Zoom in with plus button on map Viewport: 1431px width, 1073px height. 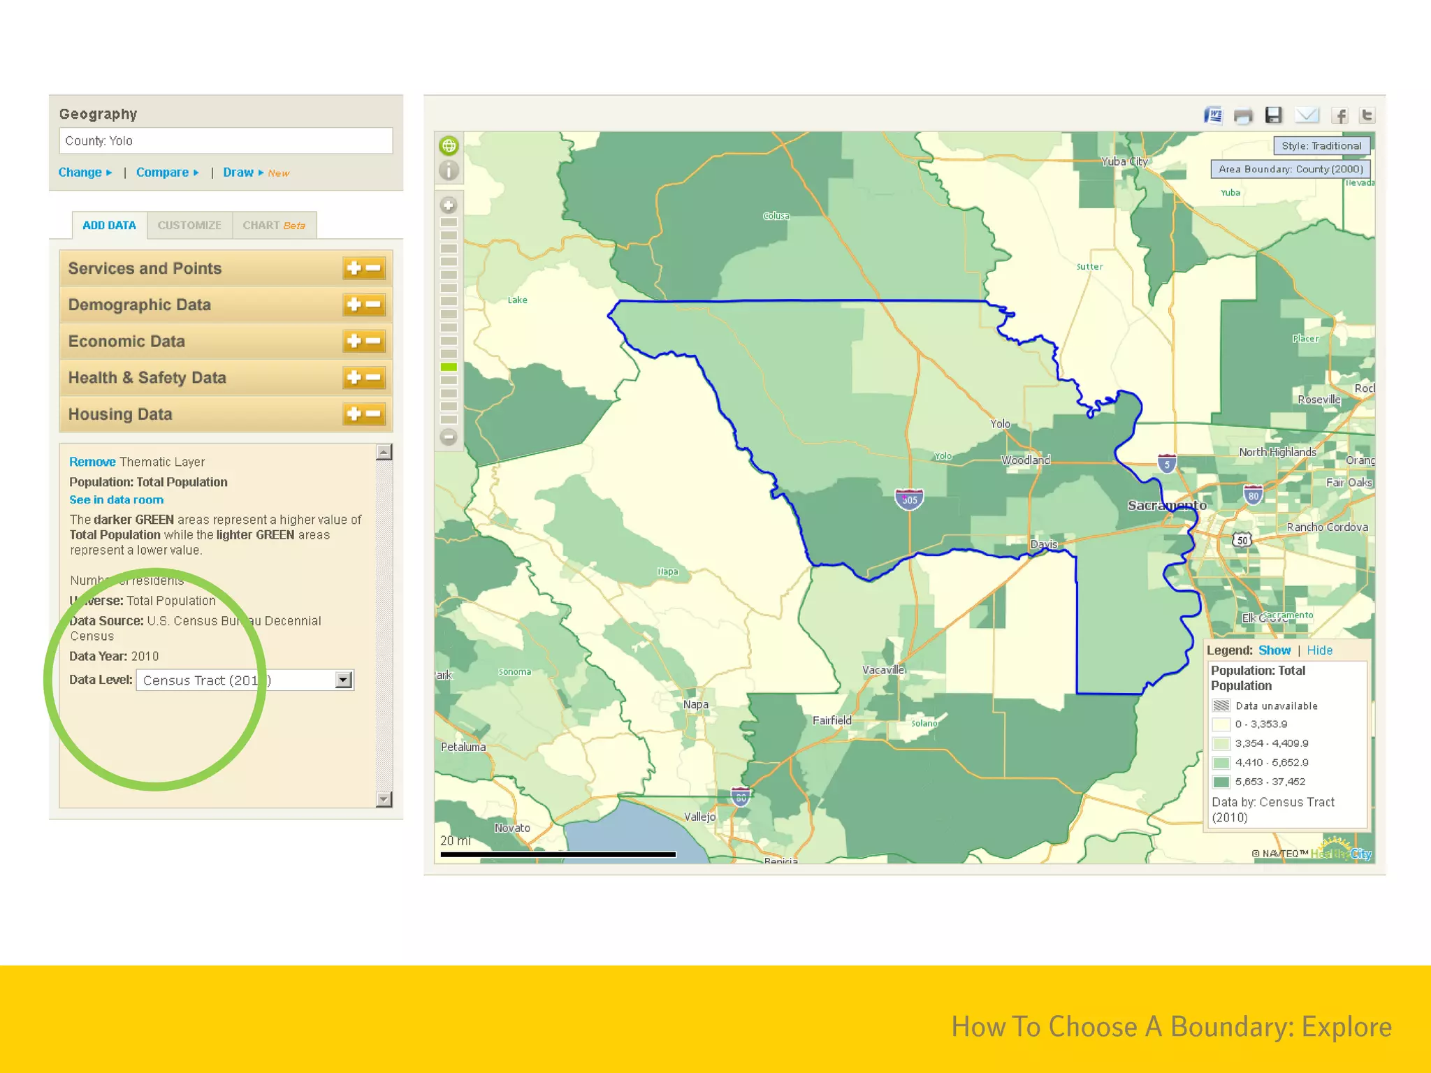pos(449,205)
